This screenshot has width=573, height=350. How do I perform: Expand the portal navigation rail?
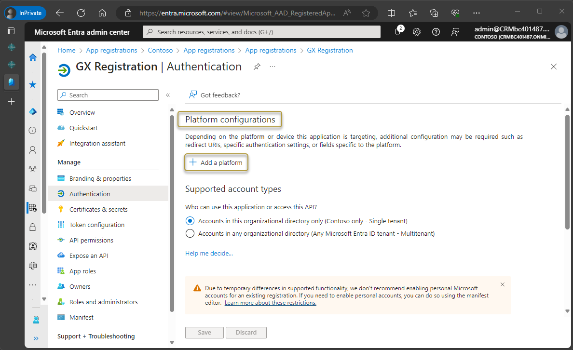pyautogui.click(x=36, y=338)
